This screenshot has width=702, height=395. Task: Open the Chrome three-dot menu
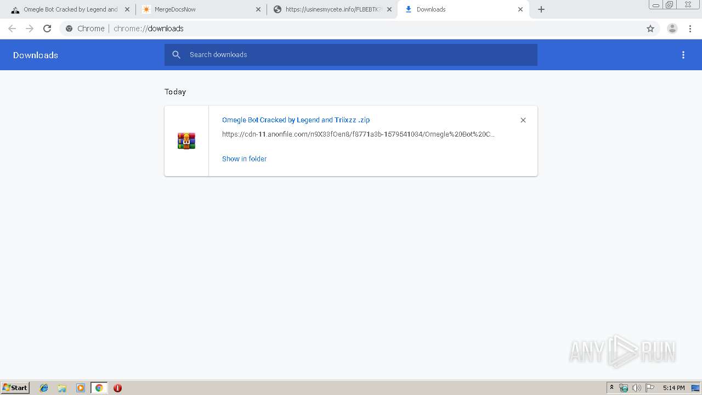[x=690, y=29]
